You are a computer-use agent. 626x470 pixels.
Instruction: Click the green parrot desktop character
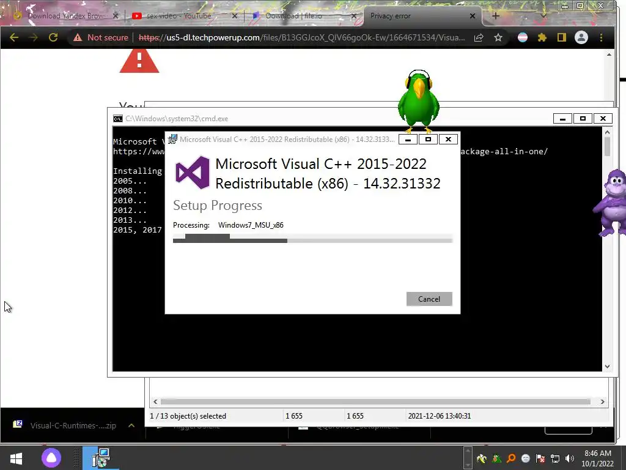tap(418, 101)
